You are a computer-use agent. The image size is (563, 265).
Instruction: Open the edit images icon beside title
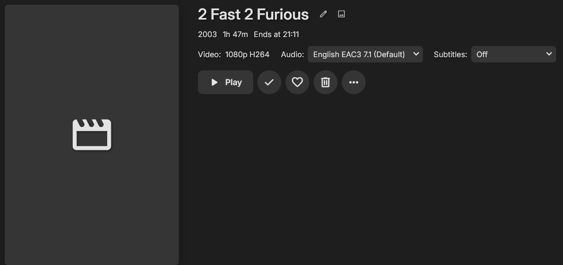342,14
